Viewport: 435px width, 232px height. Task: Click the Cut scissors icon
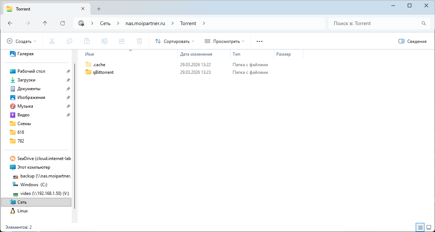tap(52, 41)
